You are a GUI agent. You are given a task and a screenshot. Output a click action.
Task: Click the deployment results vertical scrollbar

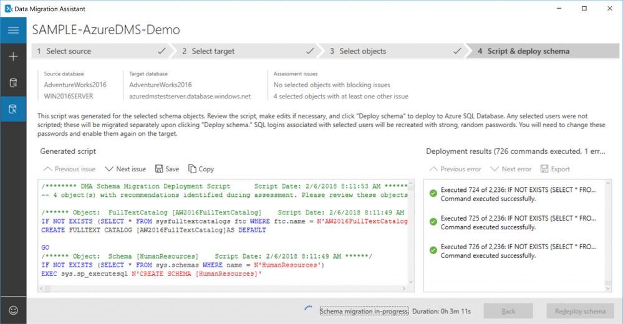[x=608, y=236]
